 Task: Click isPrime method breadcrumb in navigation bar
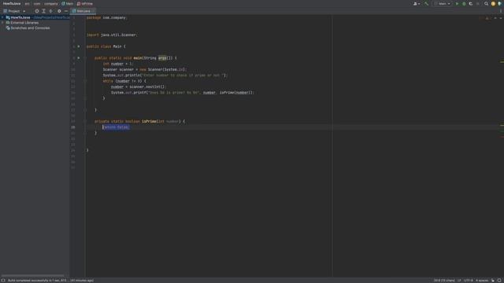(85, 4)
